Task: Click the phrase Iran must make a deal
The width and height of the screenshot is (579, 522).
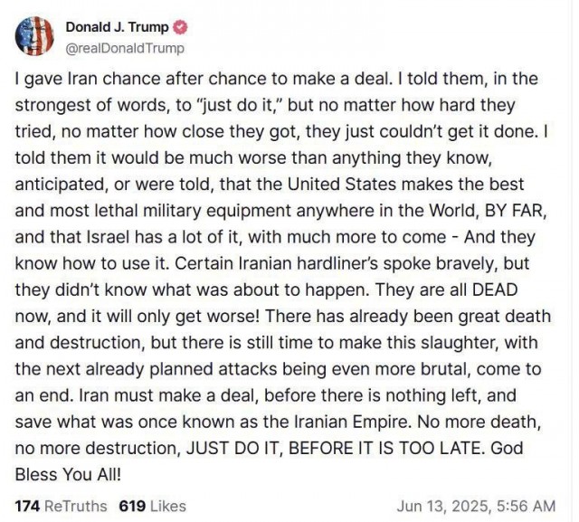Action: tap(167, 395)
